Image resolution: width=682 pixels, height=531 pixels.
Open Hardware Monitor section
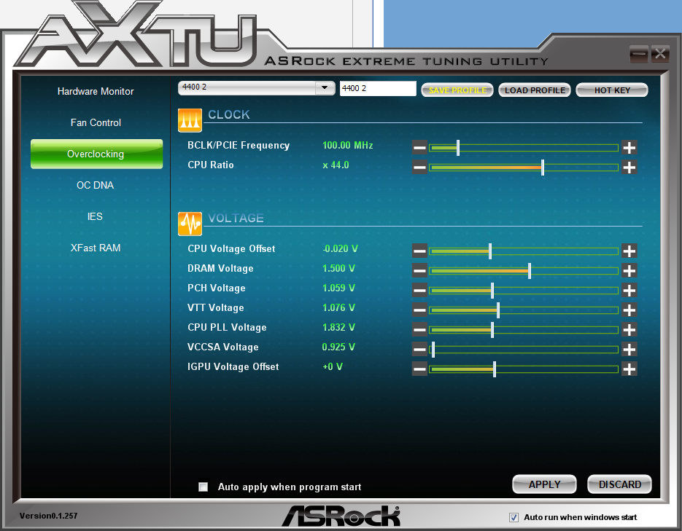pyautogui.click(x=96, y=91)
